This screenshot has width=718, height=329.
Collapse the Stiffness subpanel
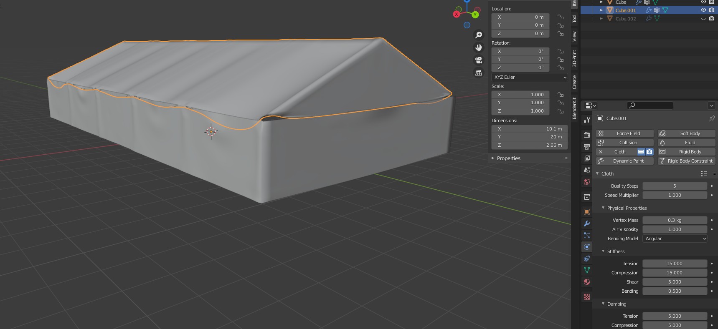[x=603, y=251]
